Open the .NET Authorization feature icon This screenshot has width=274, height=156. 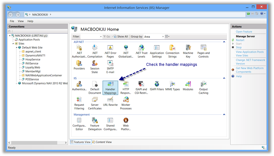[79, 51]
